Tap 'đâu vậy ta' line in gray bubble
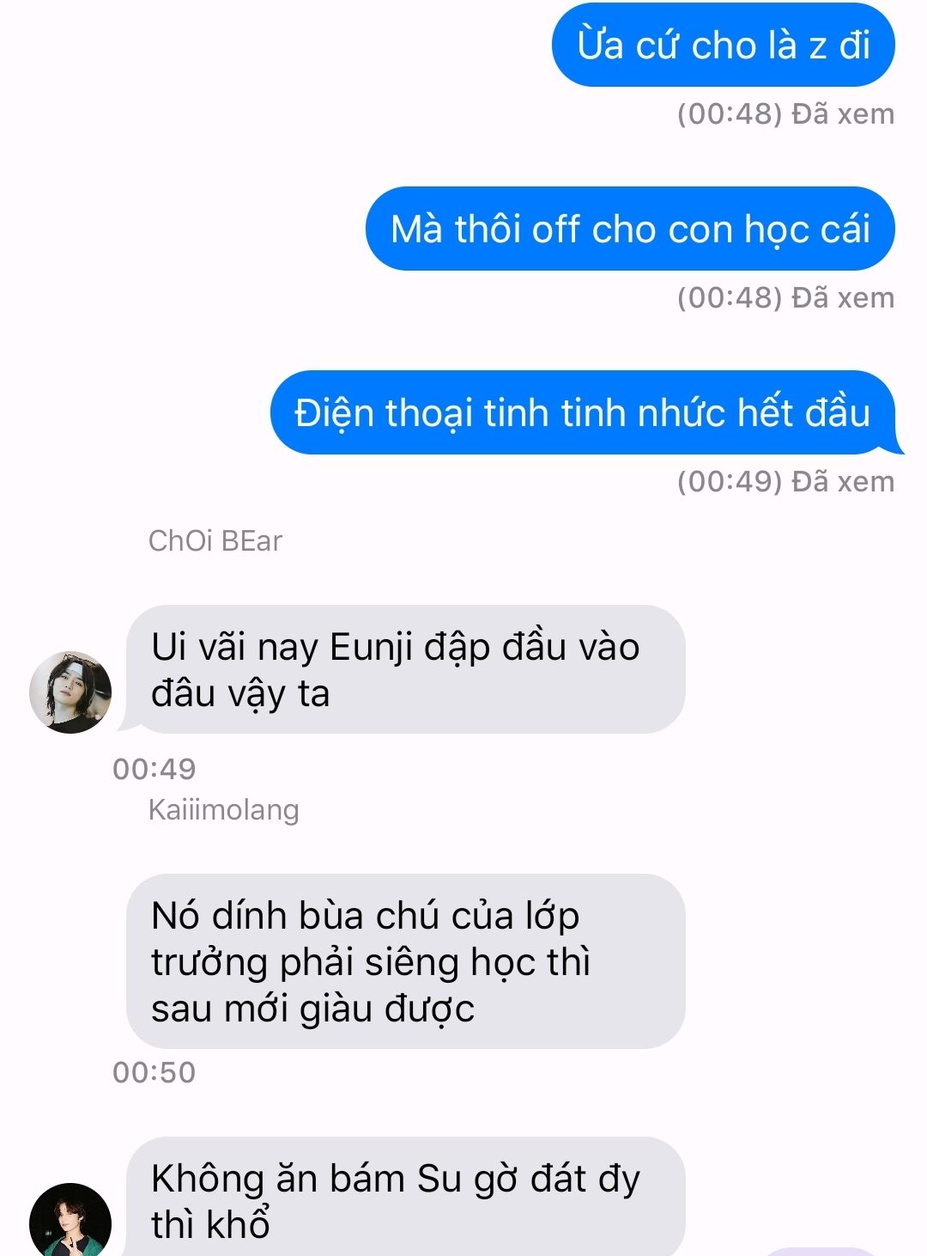Image resolution: width=927 pixels, height=1256 pixels. coord(240,694)
